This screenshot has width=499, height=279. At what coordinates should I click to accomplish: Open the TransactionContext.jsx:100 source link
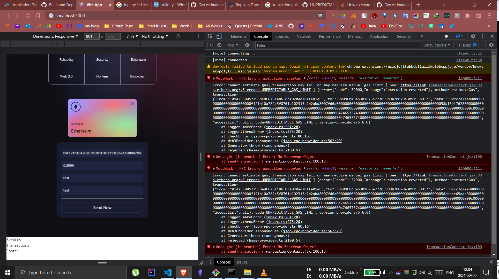coord(454,157)
